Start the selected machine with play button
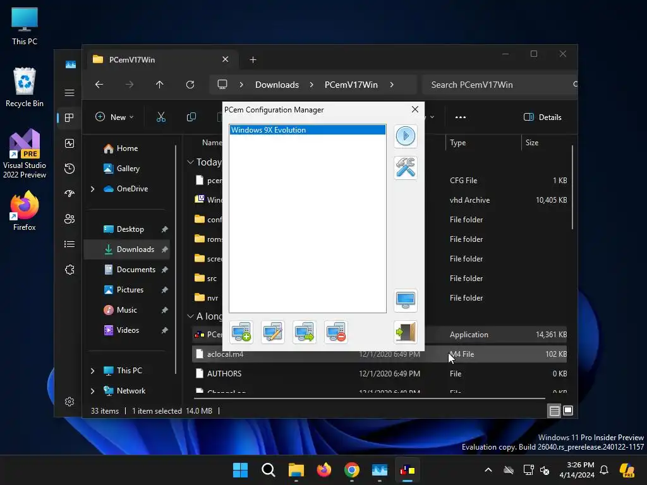The image size is (647, 485). (405, 136)
